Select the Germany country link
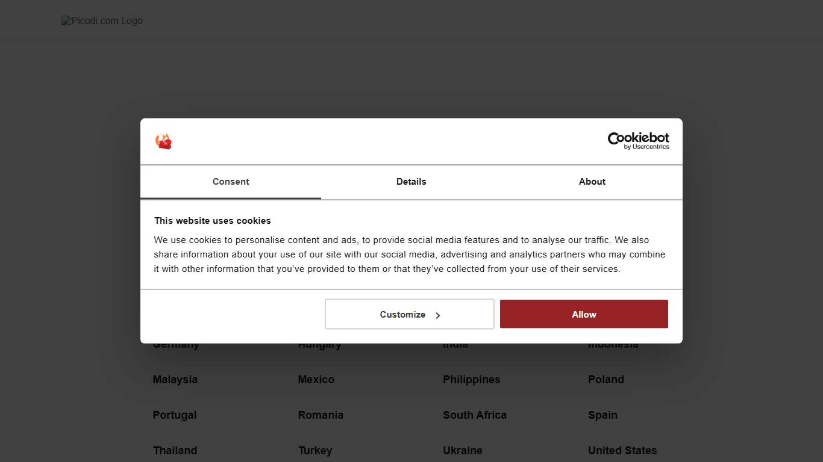Screen dimensions: 823x462 pos(176,343)
